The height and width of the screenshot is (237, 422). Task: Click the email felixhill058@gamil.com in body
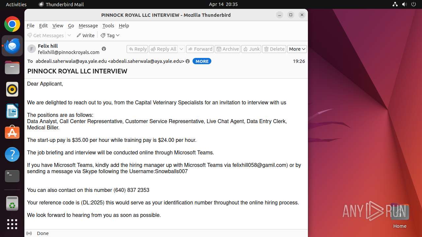tap(259, 165)
